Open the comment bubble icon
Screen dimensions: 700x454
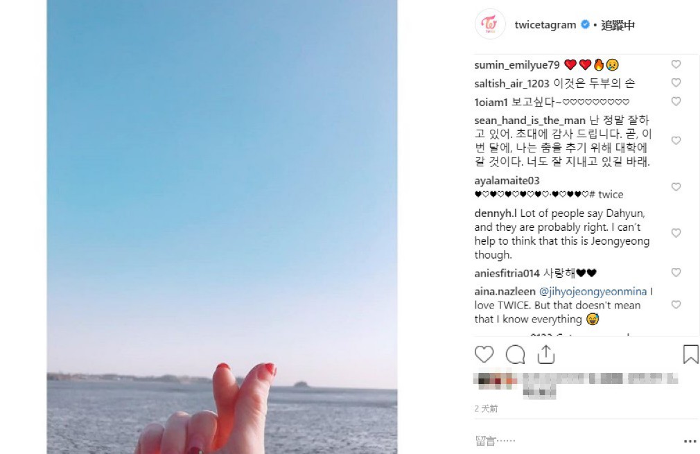(515, 355)
